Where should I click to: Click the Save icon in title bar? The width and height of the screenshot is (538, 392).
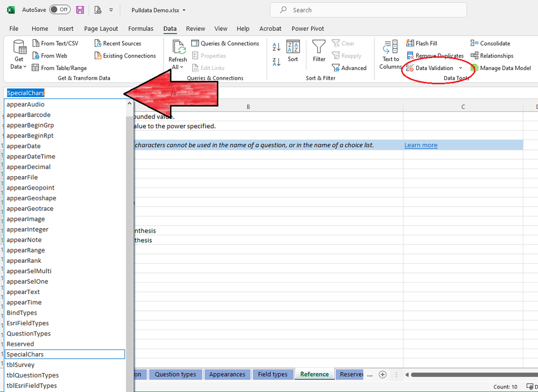coord(80,10)
